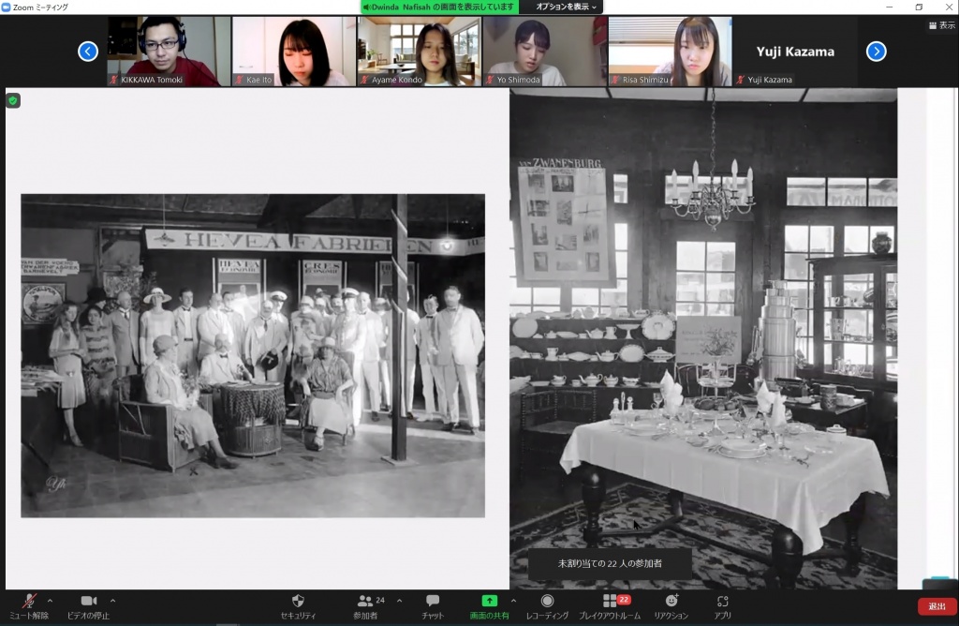
Task: Show next participants with right arrow
Action: pos(876,52)
